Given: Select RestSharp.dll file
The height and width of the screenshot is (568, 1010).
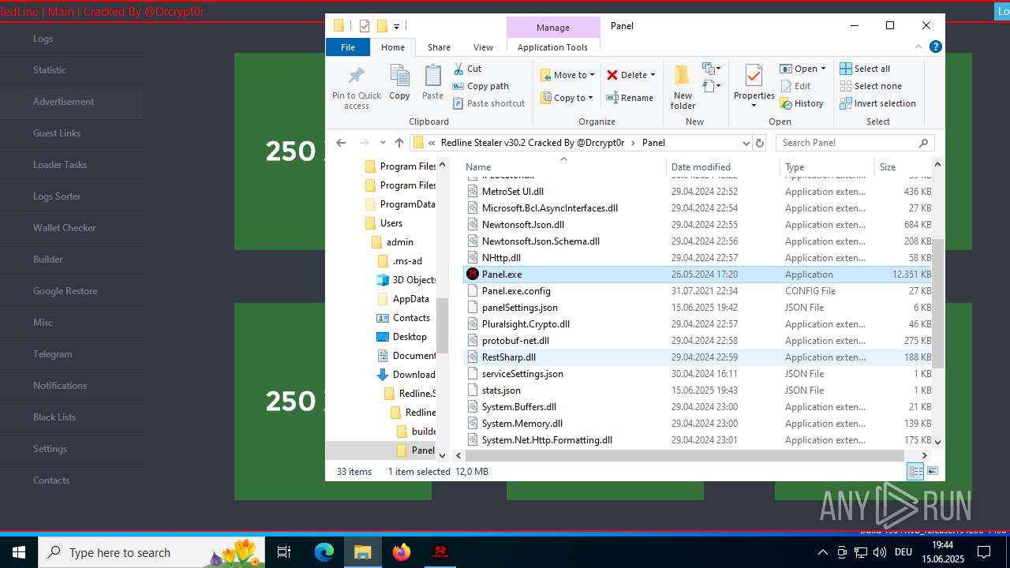Looking at the screenshot, I should coord(698,357).
